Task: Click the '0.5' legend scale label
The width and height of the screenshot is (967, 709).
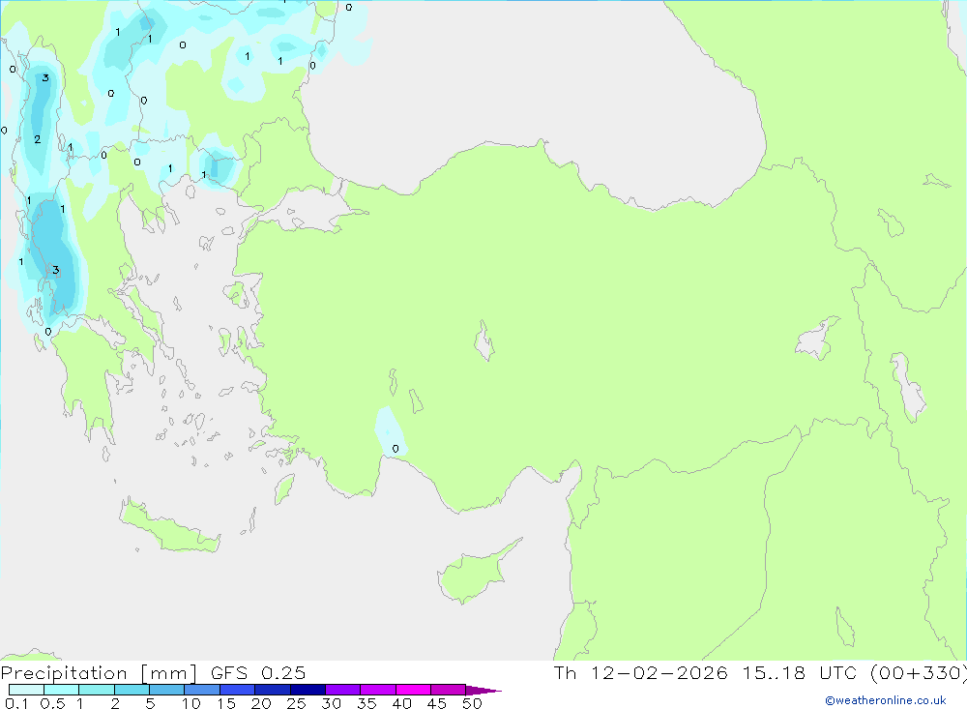Action: [52, 703]
